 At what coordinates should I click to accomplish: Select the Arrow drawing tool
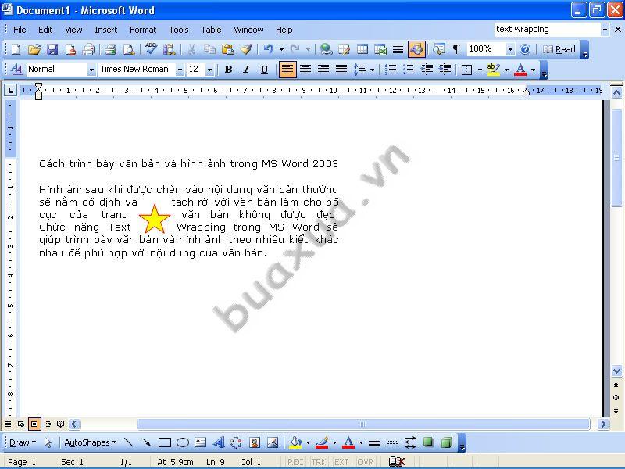146,442
